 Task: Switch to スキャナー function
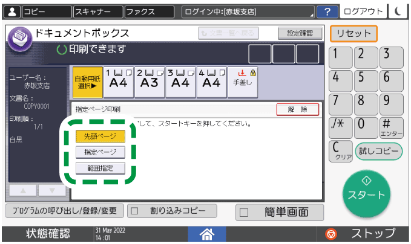[x=98, y=12]
